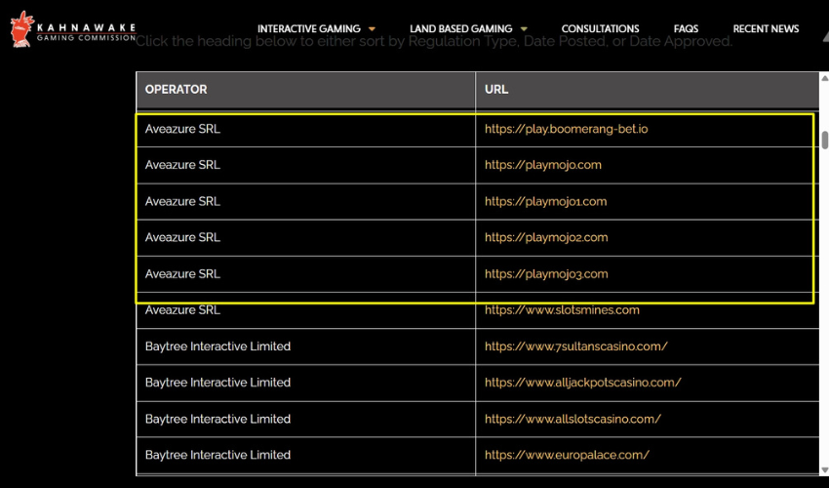This screenshot has width=829, height=488.
Task: Click the Kahnawake Gaming Commission logo
Action: pos(73,29)
